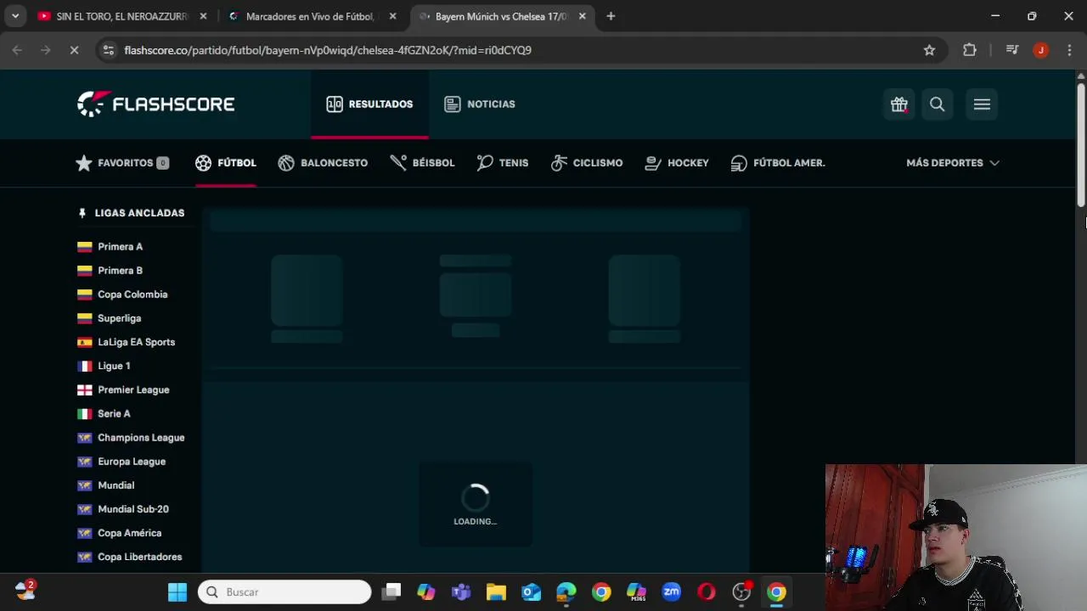Open the Windows Start menu
Image resolution: width=1087 pixels, height=611 pixels.
pos(177,592)
